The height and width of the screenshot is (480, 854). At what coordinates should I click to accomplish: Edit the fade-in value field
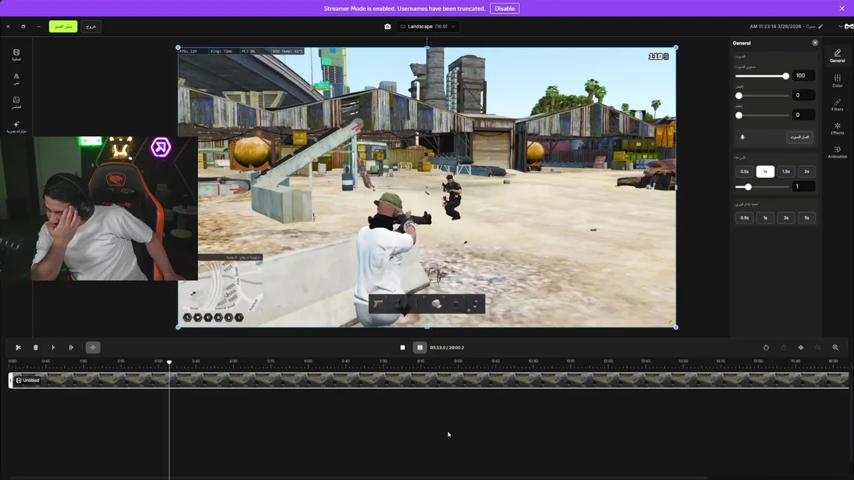click(x=803, y=95)
